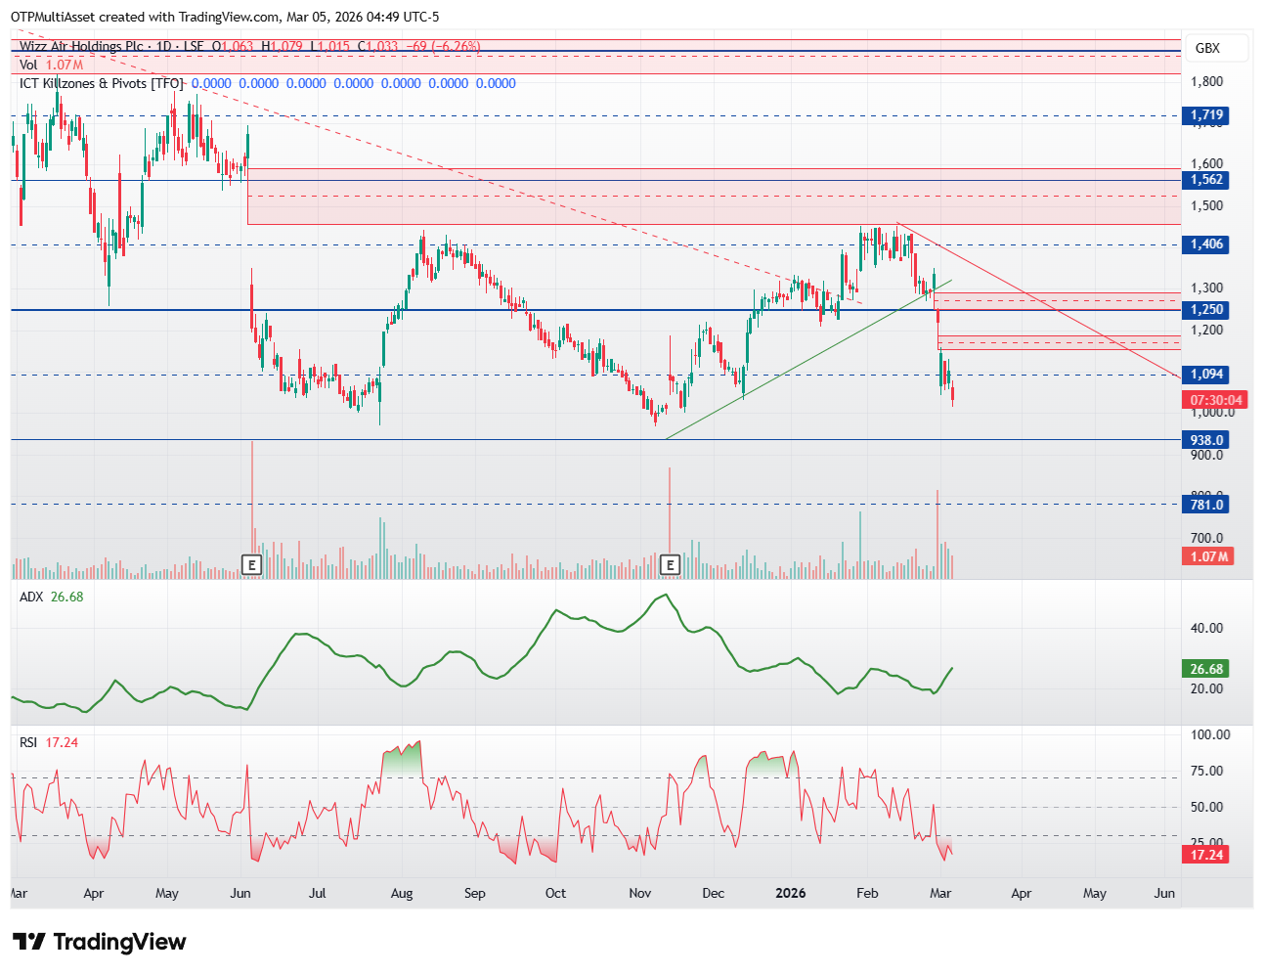Viewport: 1264px width, 975px height.
Task: Click the November earnings E marker
Action: coord(670,564)
